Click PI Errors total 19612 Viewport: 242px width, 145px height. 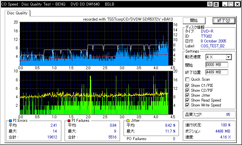pos(52,137)
